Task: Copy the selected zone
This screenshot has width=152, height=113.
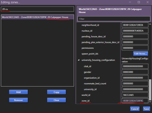Action: (56, 92)
